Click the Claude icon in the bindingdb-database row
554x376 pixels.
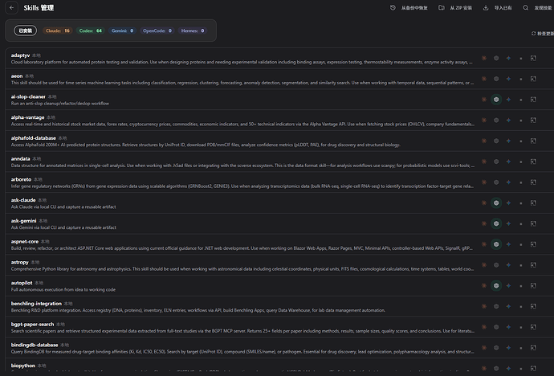coord(484,348)
